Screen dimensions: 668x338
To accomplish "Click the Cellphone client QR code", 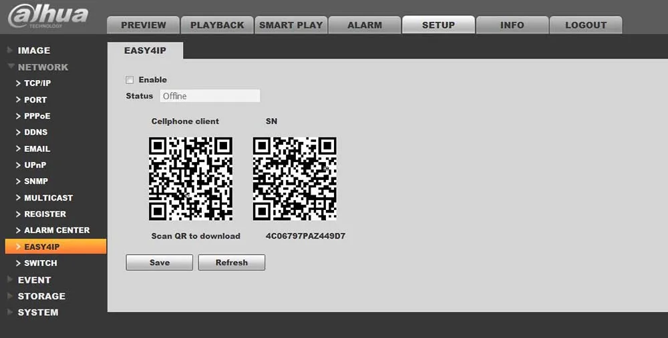I will (190, 179).
